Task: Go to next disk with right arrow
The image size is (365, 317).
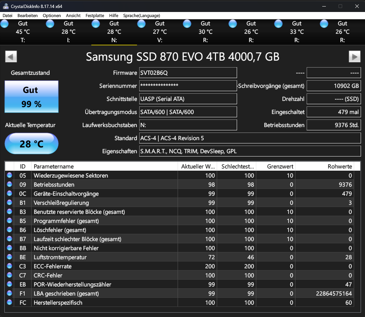Action: [x=354, y=56]
